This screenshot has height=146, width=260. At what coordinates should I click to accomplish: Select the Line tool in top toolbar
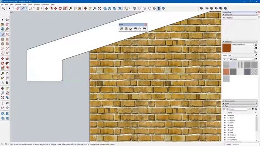click(x=23, y=8)
